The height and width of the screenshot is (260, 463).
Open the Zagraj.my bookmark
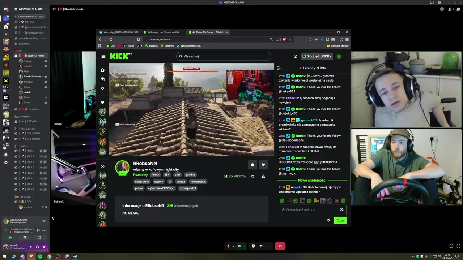[167, 46]
